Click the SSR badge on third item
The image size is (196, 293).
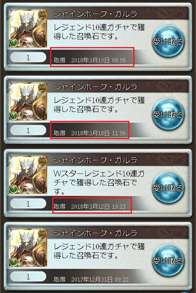click(42, 161)
